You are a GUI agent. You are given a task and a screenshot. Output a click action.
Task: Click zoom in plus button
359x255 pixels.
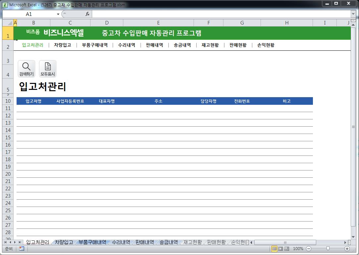point(347,249)
